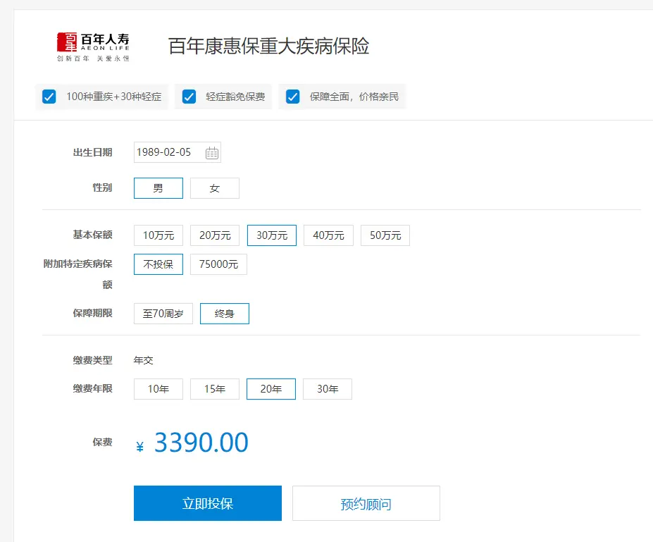Select 50万元 as basic coverage amount

385,235
